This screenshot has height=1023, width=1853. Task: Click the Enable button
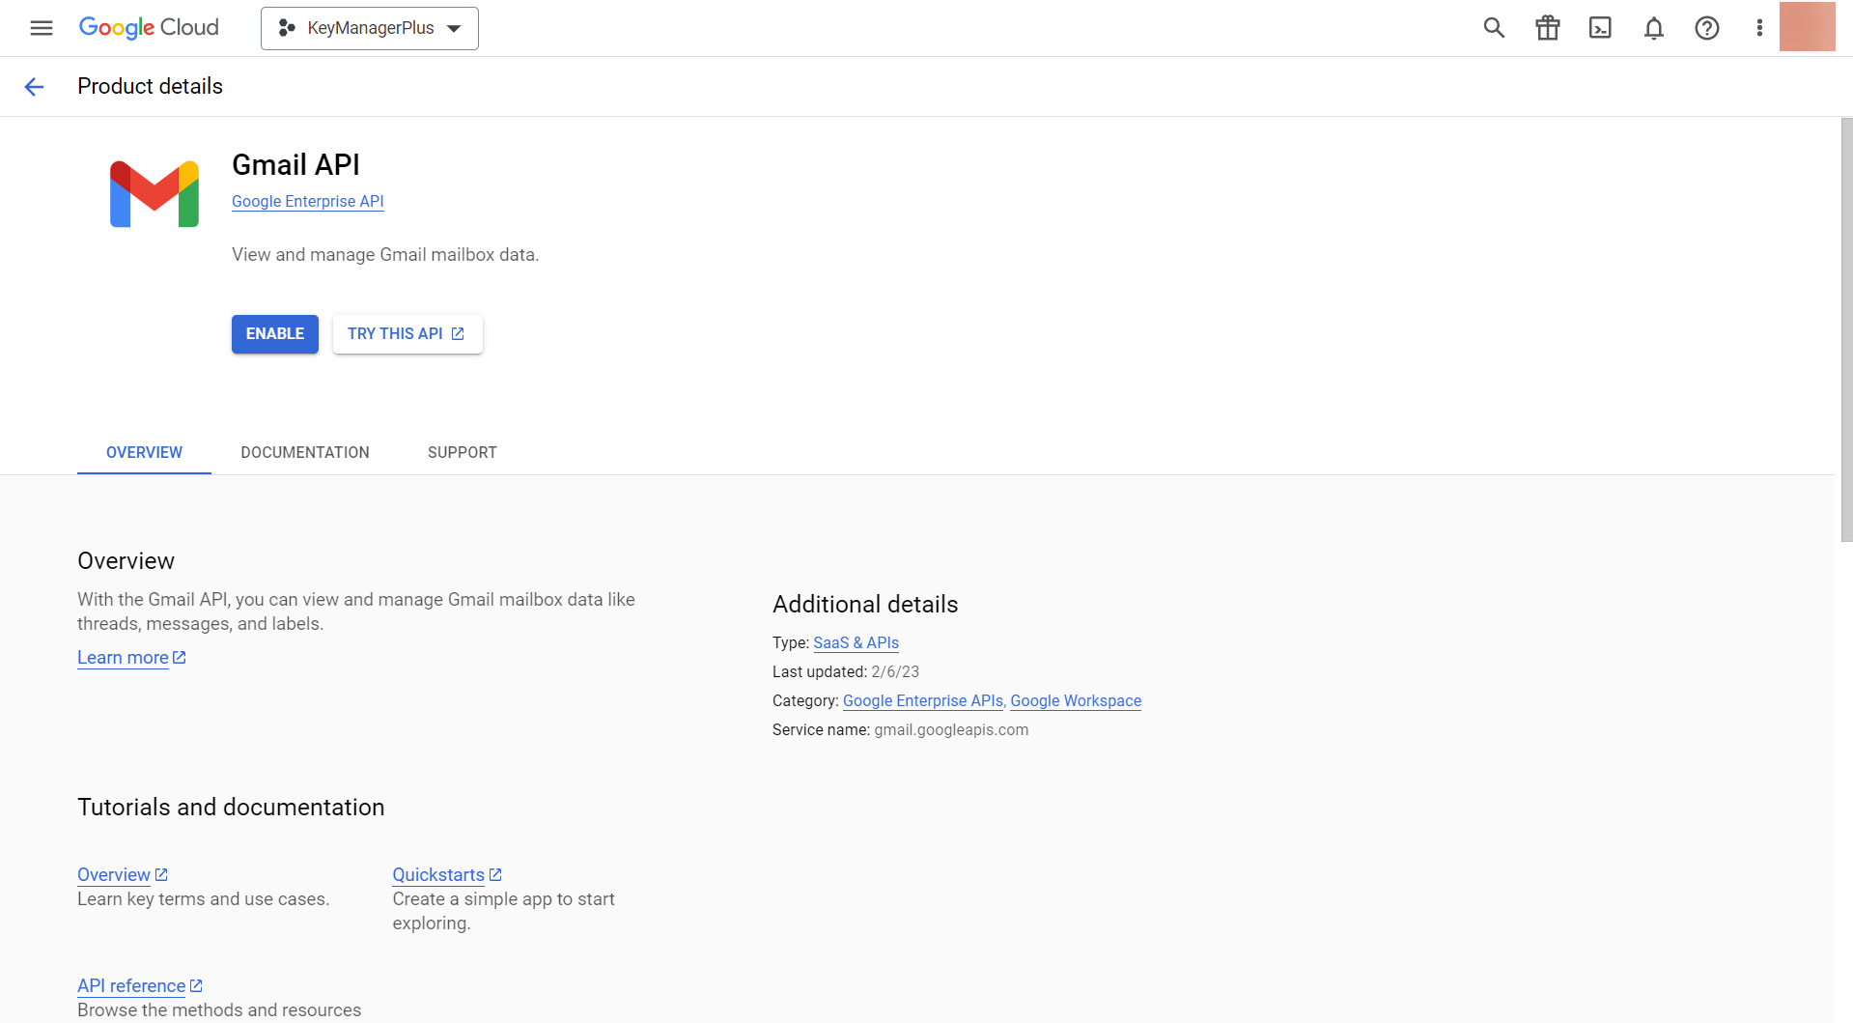pos(274,334)
